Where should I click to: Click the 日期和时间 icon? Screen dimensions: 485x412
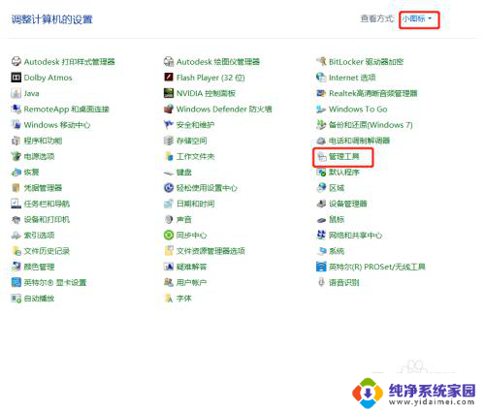(169, 204)
